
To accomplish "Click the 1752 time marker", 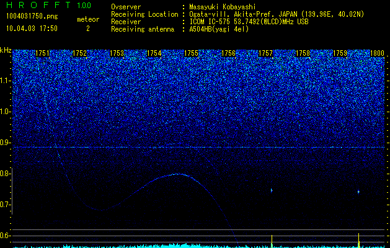I will [x=79, y=53].
